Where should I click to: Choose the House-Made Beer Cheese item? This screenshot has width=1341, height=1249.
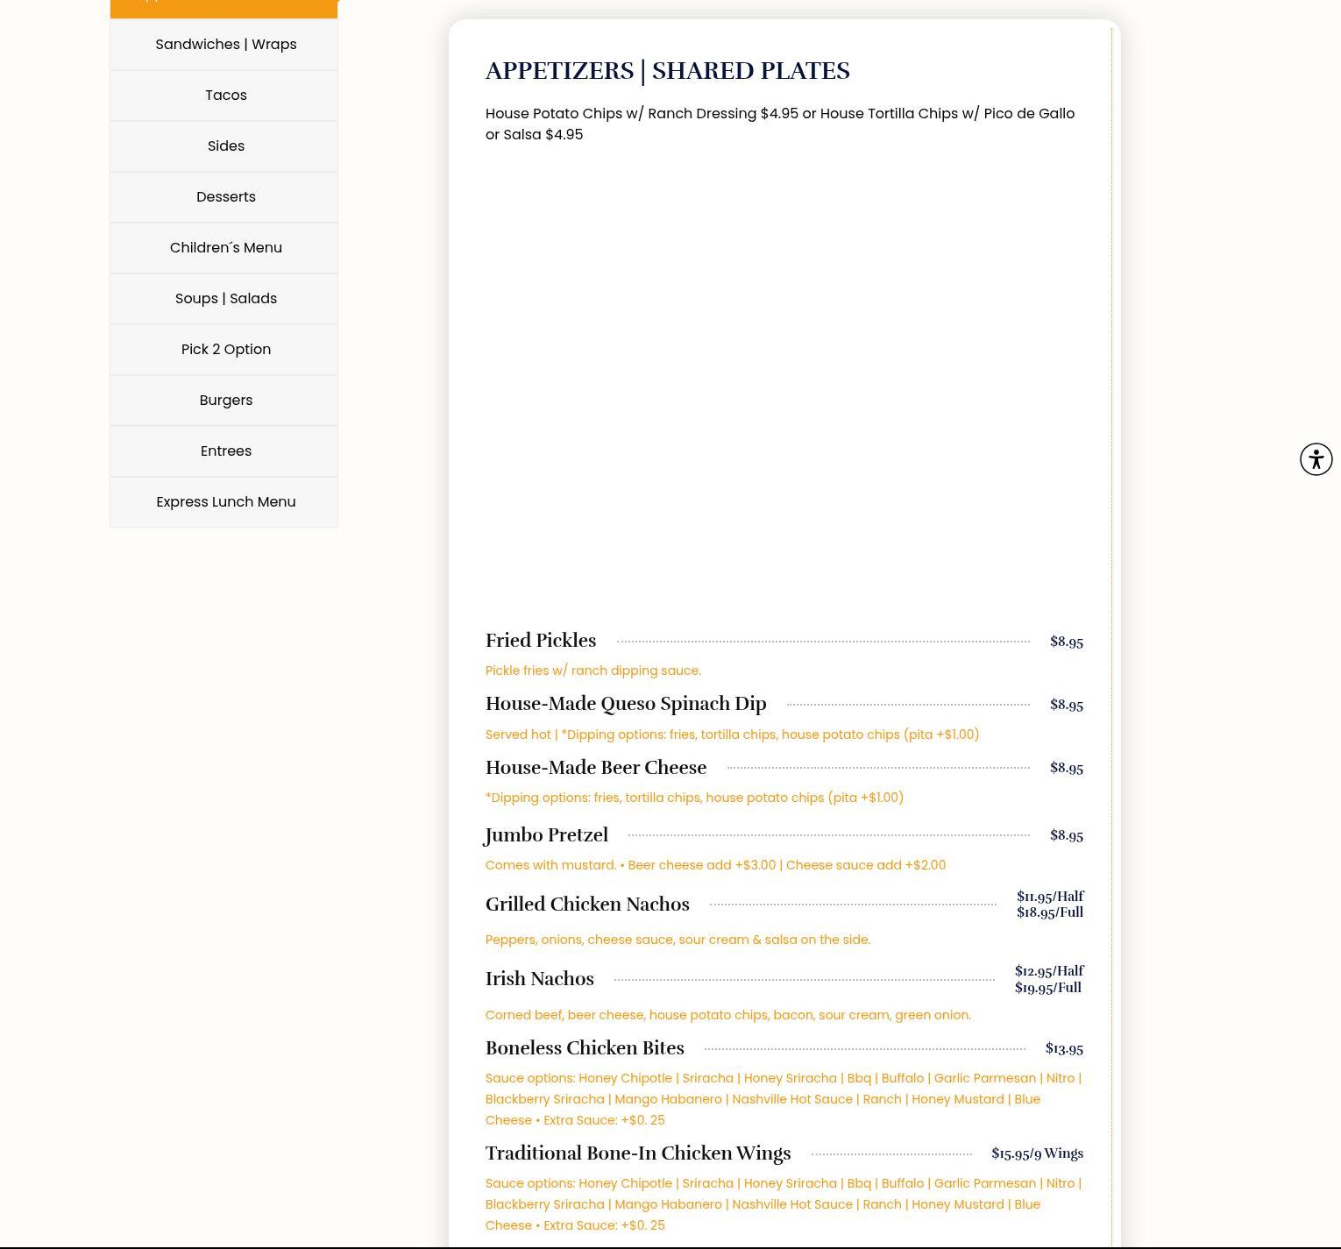596,768
